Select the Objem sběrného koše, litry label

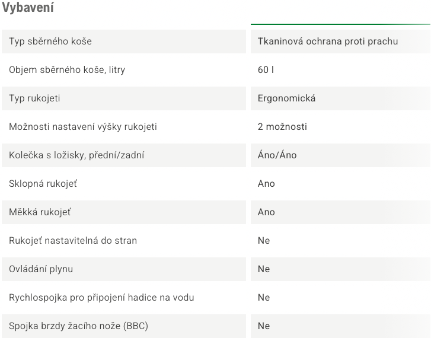(67, 70)
